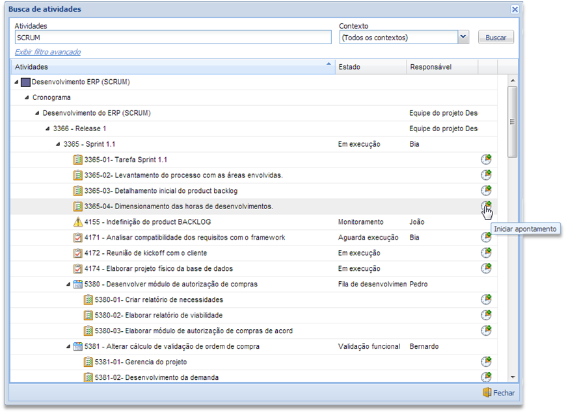Start time entry for 4174 Elaborar projeto físico
This screenshot has width=566, height=413.
pos(486,268)
